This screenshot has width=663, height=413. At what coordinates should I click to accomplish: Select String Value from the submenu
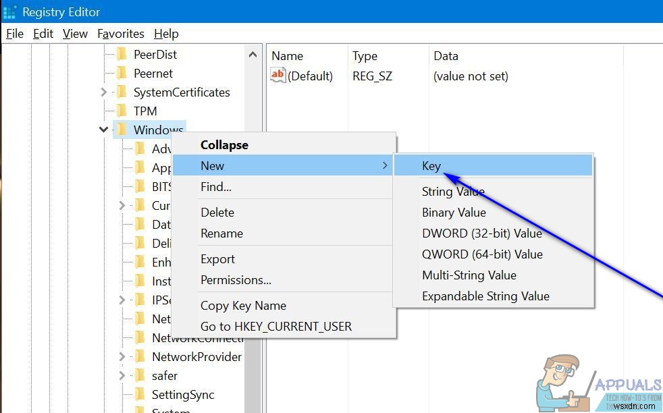click(453, 192)
